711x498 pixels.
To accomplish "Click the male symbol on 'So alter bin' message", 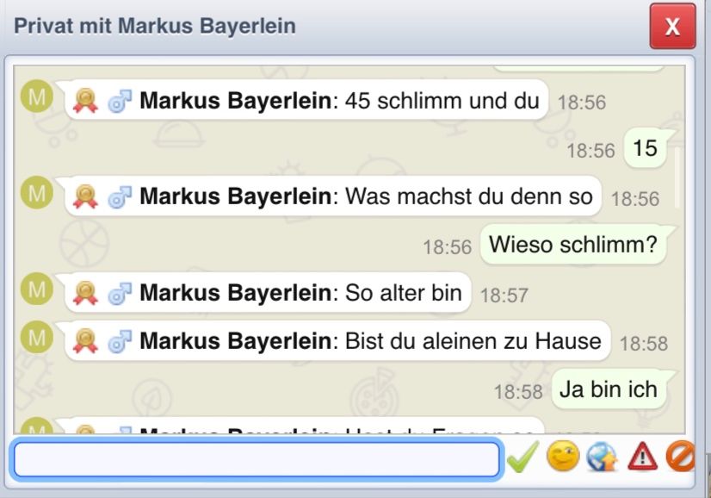I will 120,293.
